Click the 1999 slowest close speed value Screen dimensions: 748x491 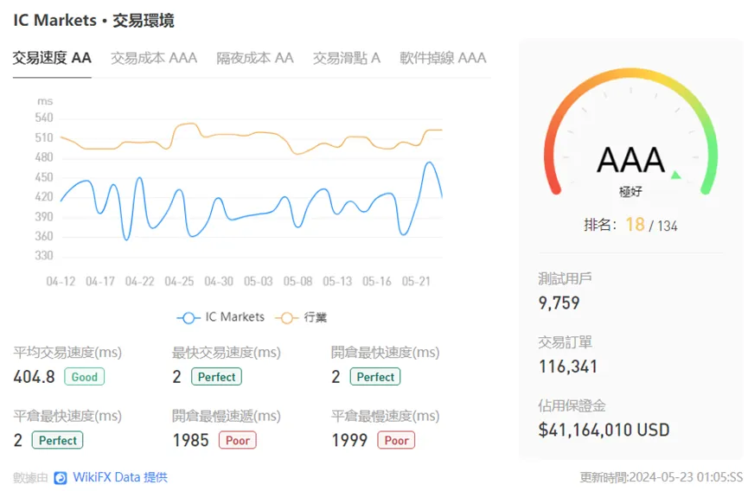[x=349, y=441]
